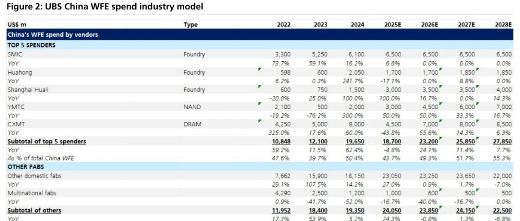Click the Shanghai Huali row label
Screen dimensions: 520x221
(28, 90)
